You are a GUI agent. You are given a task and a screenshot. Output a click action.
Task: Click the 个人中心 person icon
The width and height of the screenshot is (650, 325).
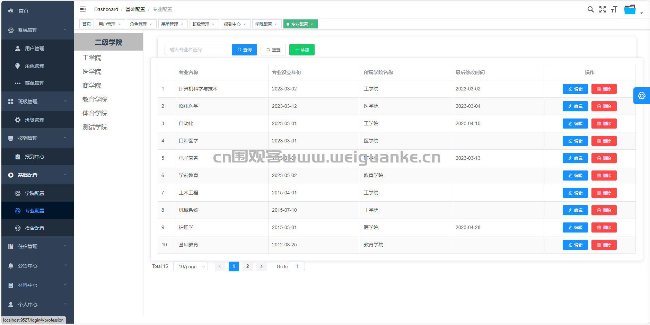[x=11, y=305]
